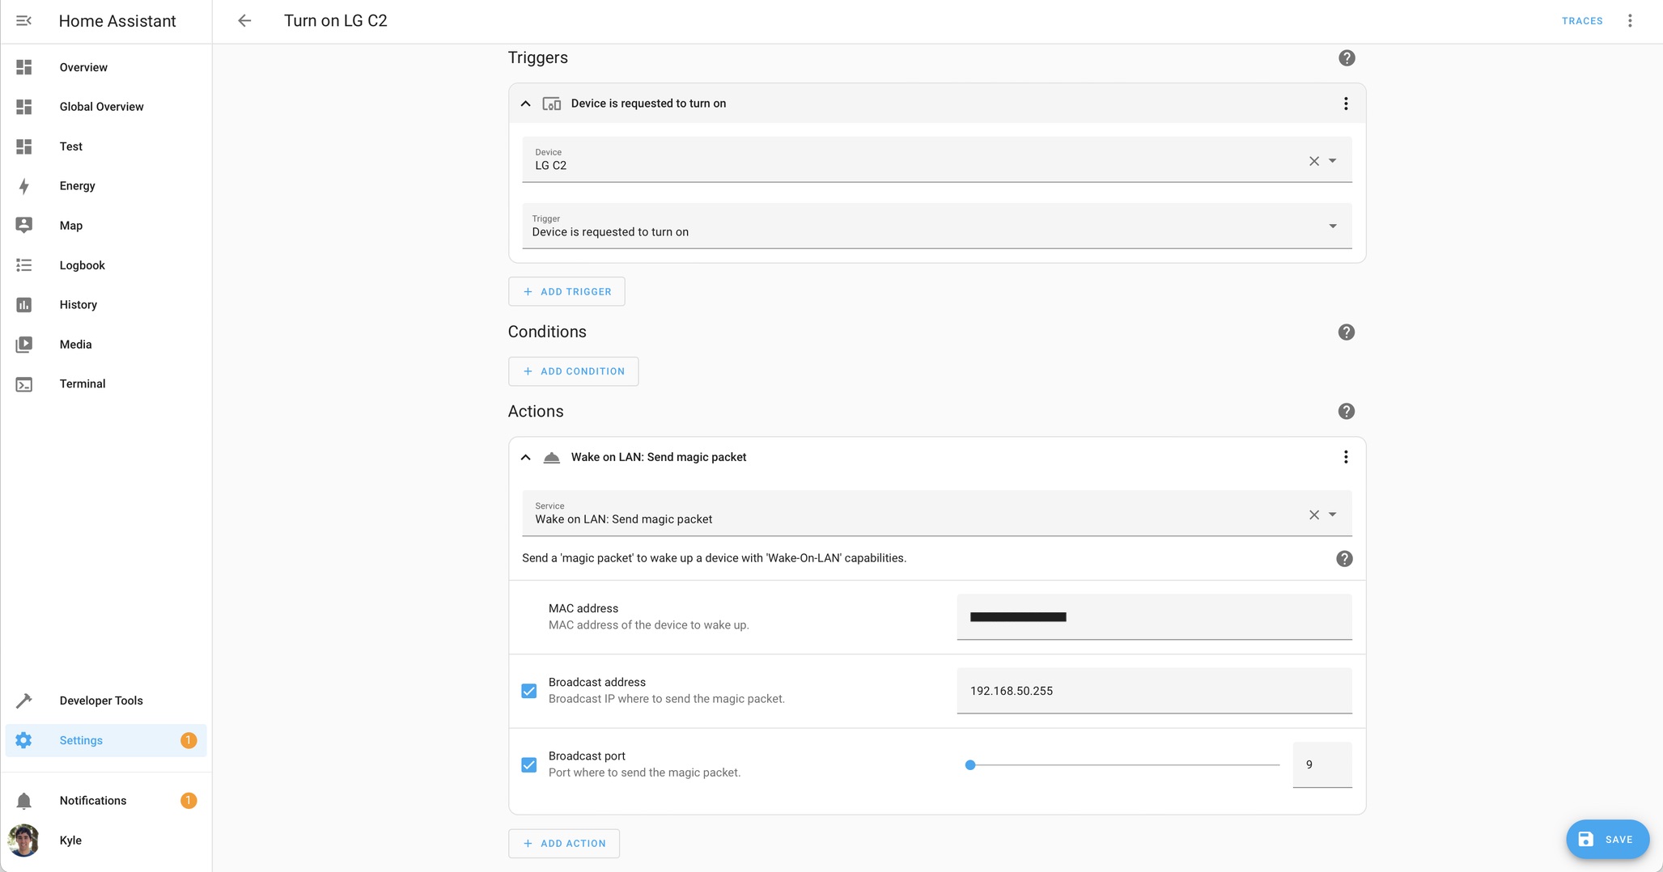Open Energy in the sidebar
This screenshot has height=872, width=1663.
pos(106,186)
